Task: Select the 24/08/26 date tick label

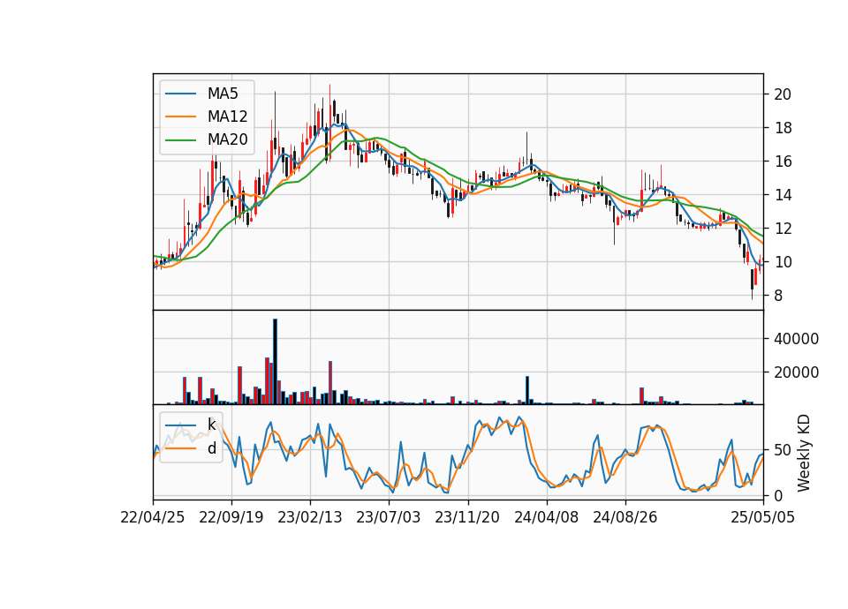Action: (625, 518)
